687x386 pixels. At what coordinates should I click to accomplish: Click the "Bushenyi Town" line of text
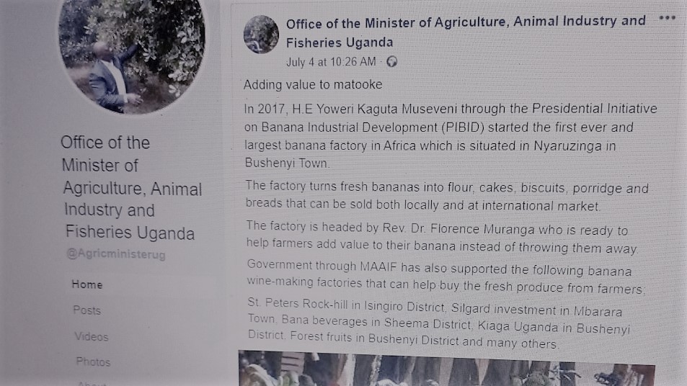coord(286,163)
